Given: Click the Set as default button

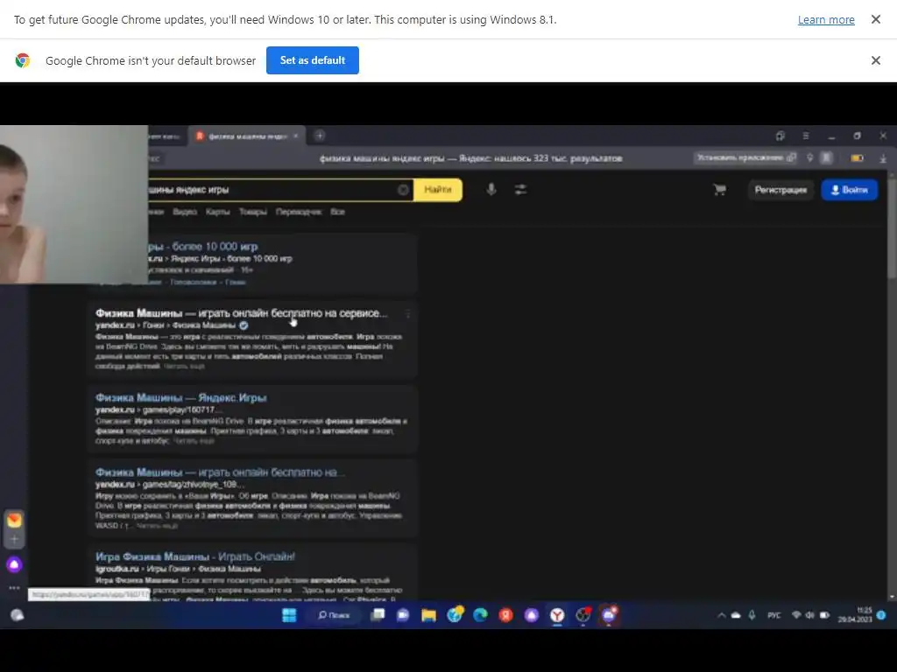Looking at the screenshot, I should click(x=313, y=60).
